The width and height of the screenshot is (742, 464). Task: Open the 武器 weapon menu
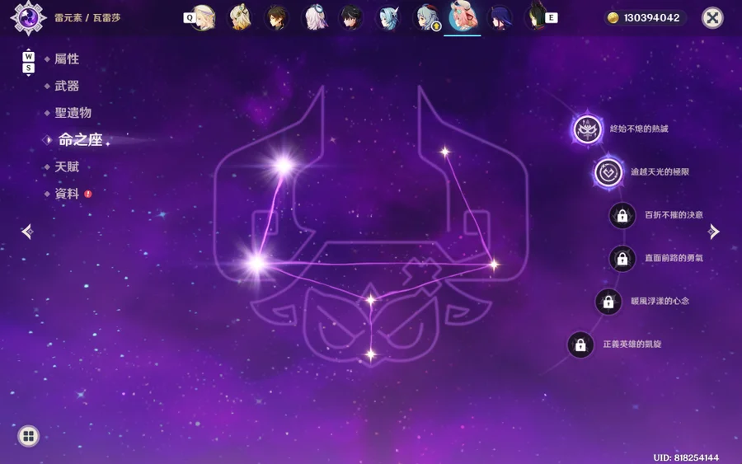(67, 86)
